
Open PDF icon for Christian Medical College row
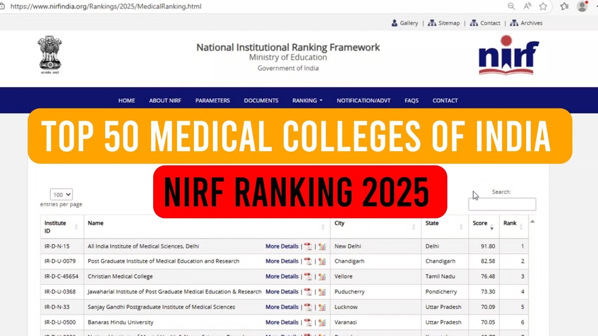[x=308, y=277]
